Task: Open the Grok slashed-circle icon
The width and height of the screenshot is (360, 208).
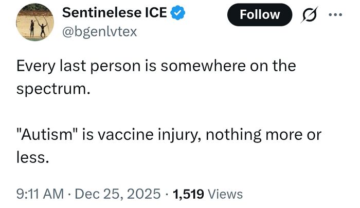Action: pyautogui.click(x=309, y=16)
